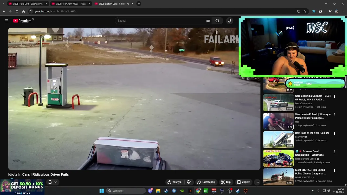This screenshot has width=347, height=195.
Task: Open the Best Fails of the Year thumbnail
Action: [278, 140]
